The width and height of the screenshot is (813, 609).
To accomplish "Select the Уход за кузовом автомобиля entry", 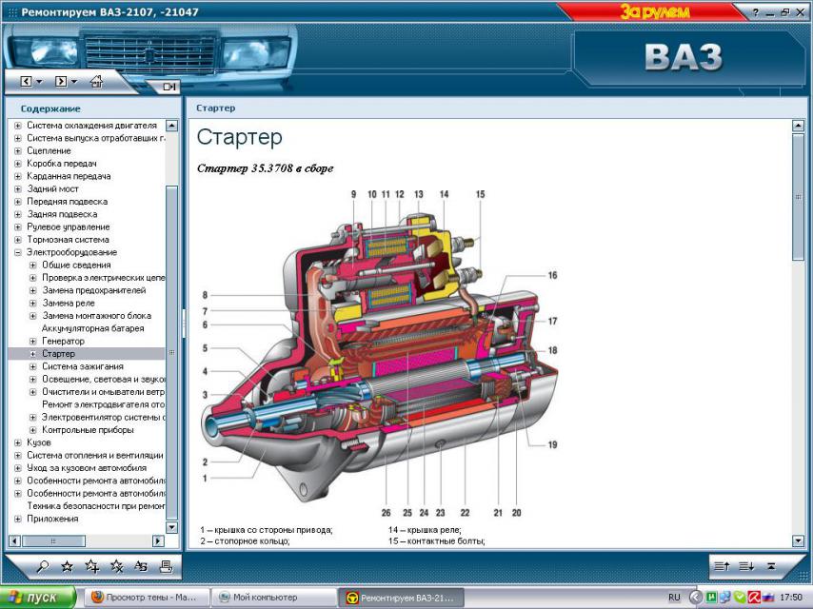I will click(x=87, y=468).
